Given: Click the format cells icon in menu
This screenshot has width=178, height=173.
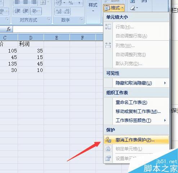Looking at the screenshot, I should (108, 158).
